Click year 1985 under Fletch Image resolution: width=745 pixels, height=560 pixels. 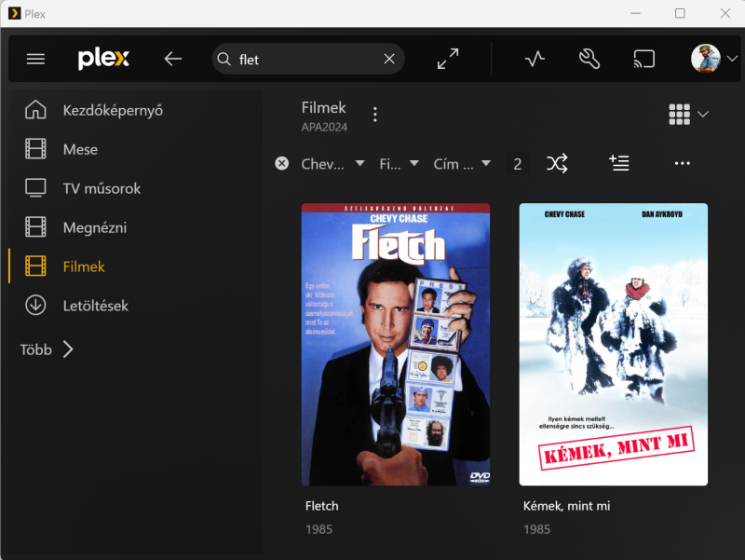(x=318, y=529)
